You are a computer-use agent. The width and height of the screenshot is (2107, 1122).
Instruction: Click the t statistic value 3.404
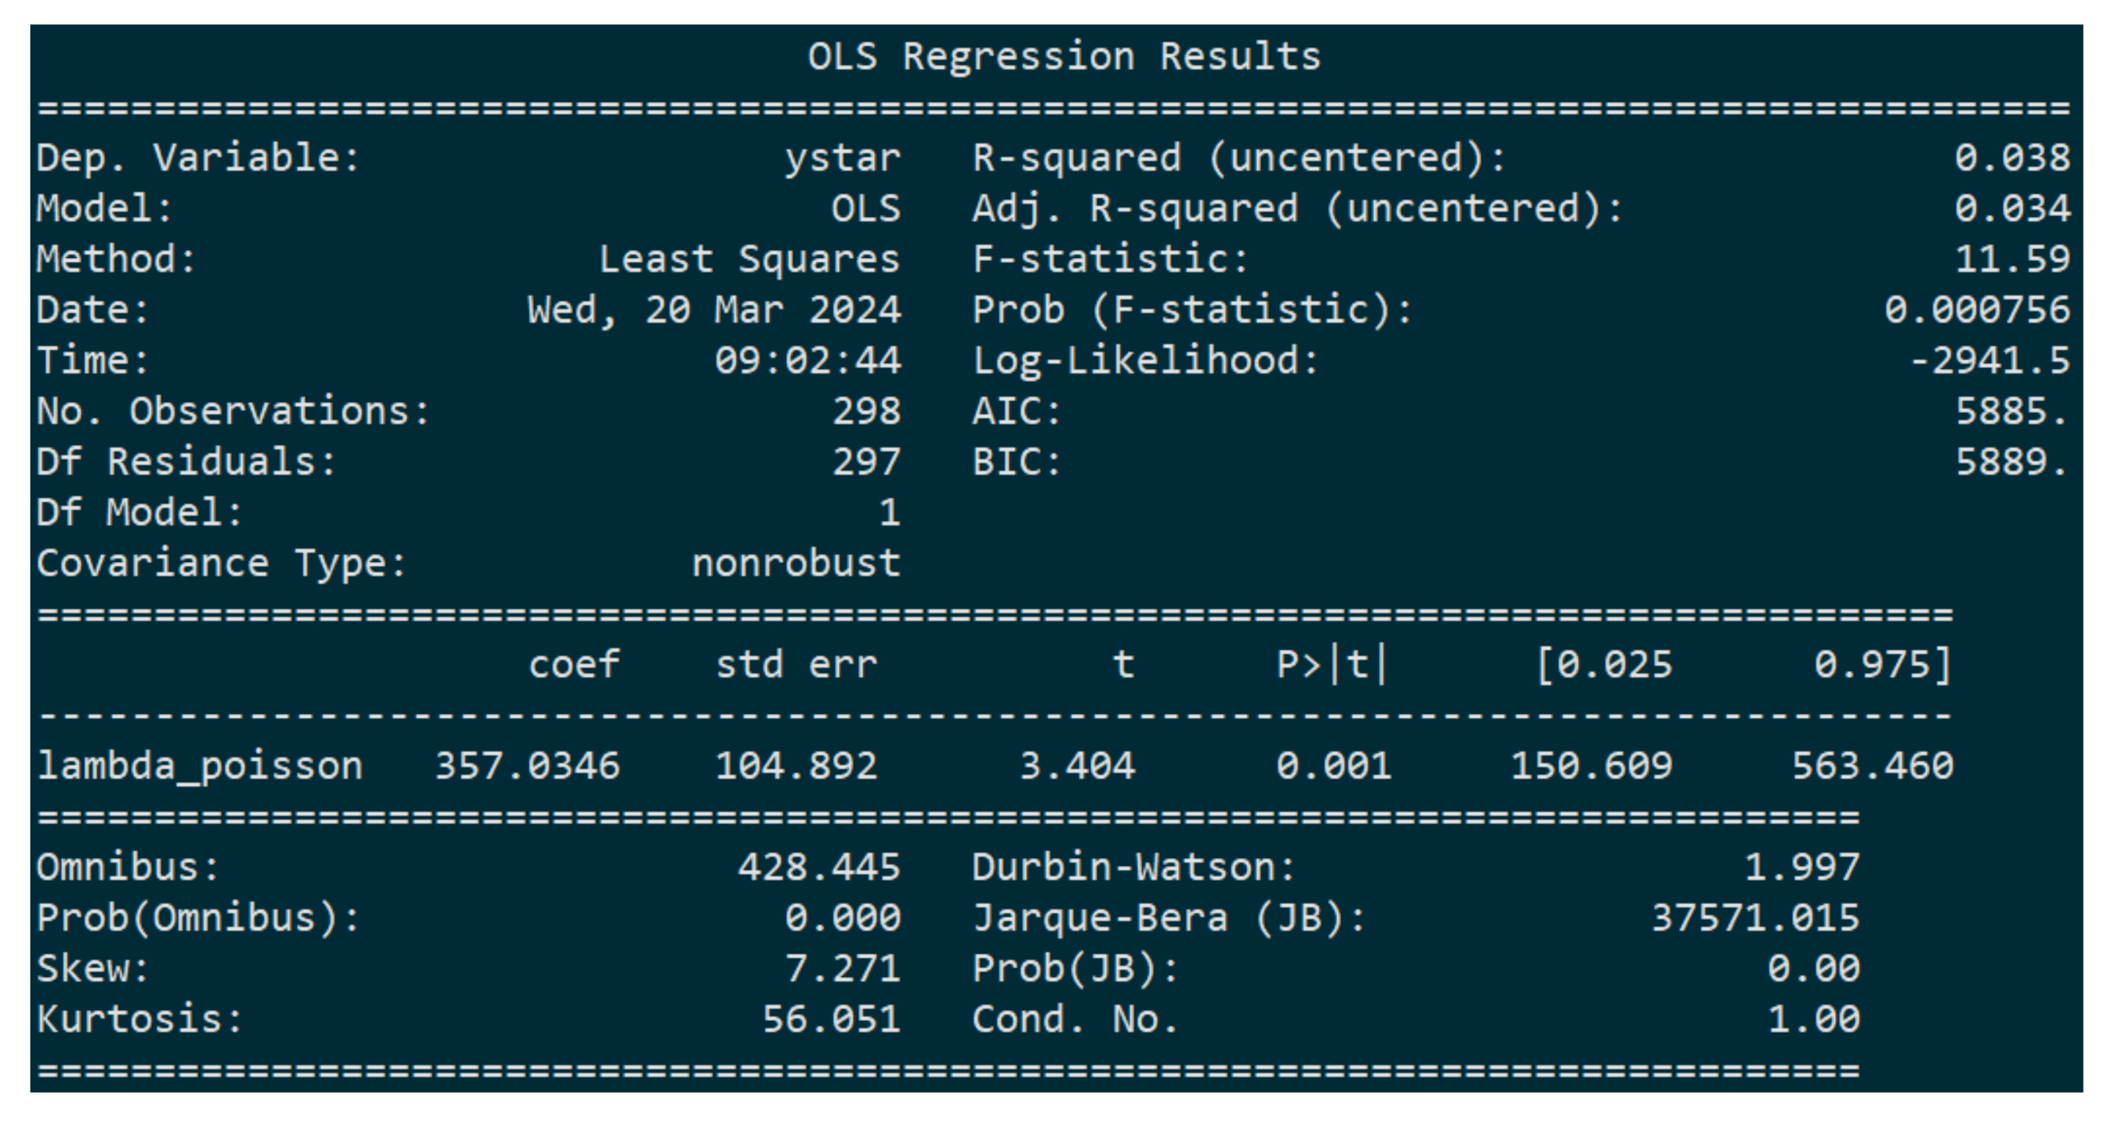tap(1077, 766)
